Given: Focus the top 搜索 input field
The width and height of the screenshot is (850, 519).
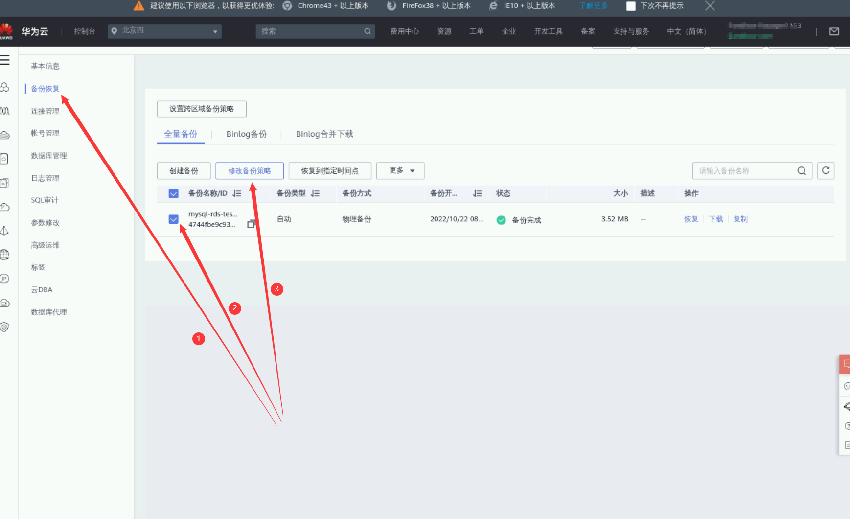Looking at the screenshot, I should [311, 31].
